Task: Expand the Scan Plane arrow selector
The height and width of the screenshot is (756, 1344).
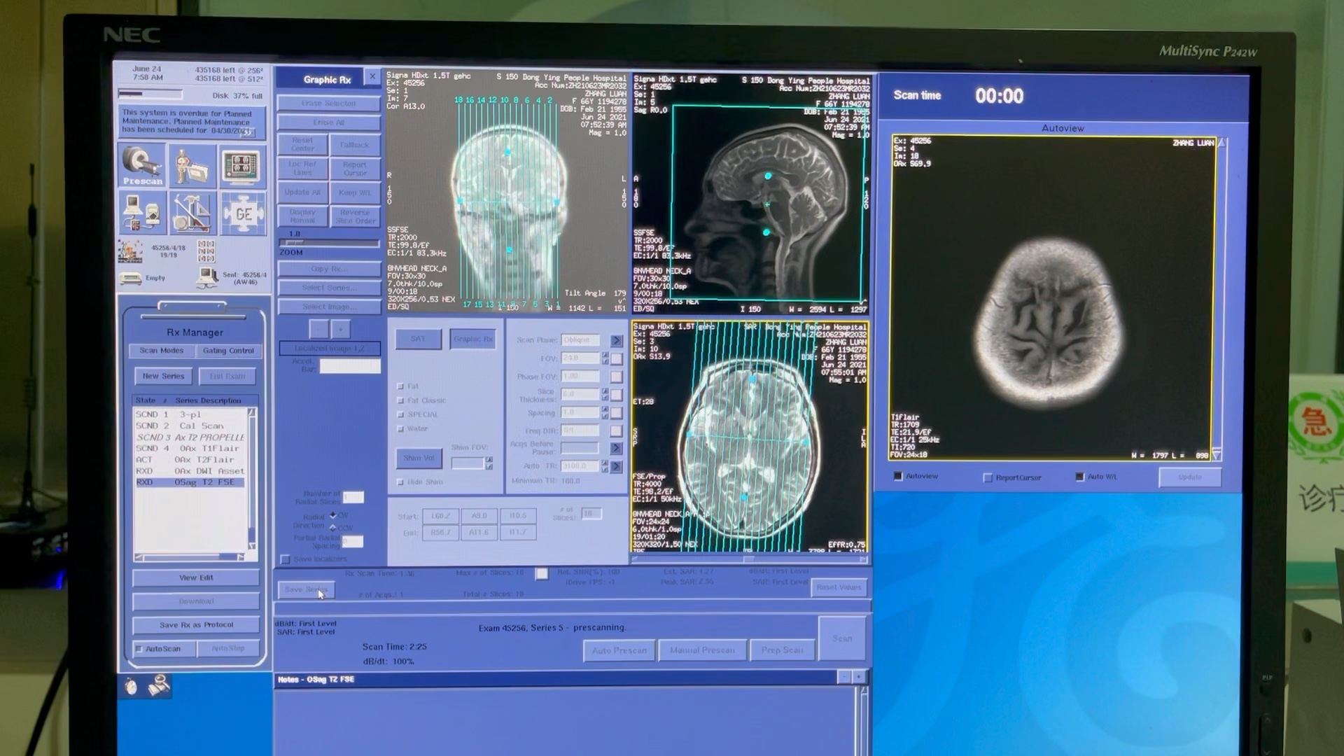Action: [616, 340]
